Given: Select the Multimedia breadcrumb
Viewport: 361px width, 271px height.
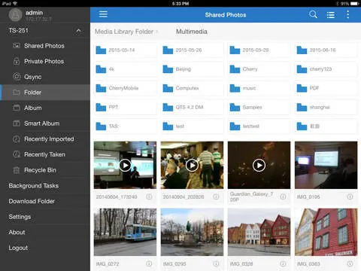Looking at the screenshot, I should (x=192, y=32).
